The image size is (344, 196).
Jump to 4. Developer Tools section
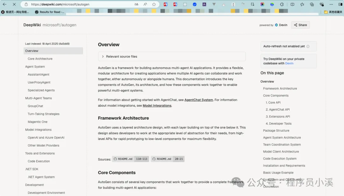279,123
